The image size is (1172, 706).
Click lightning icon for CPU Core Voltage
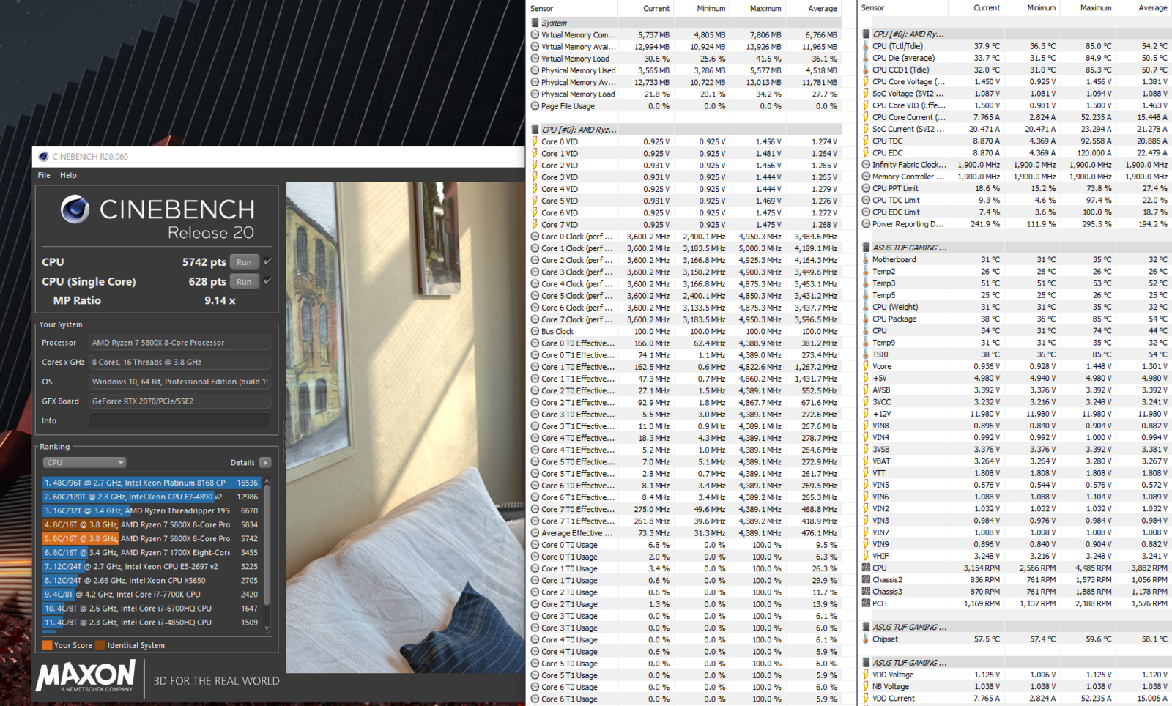[x=866, y=81]
